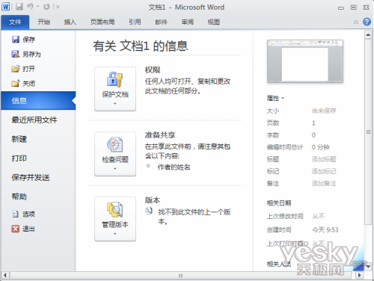This screenshot has height=281, width=374.
Task: Click the 有关 文档1 的信息 heading
Action: (141, 46)
